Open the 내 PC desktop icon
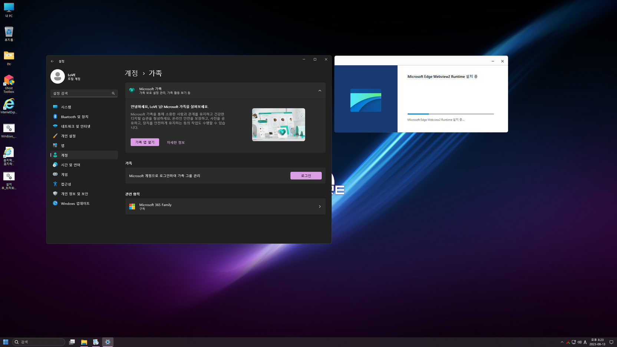The image size is (617, 347). (9, 10)
